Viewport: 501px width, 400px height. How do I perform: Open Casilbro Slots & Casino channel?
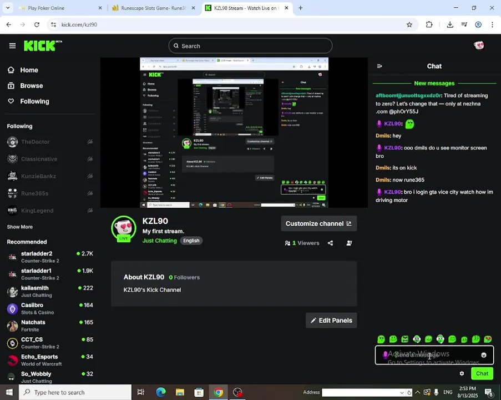[50, 308]
